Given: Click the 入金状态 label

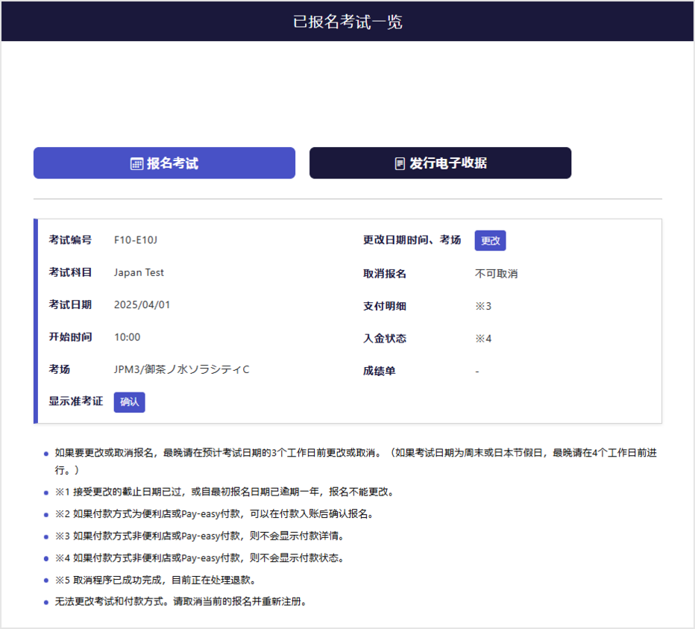Looking at the screenshot, I should [385, 339].
